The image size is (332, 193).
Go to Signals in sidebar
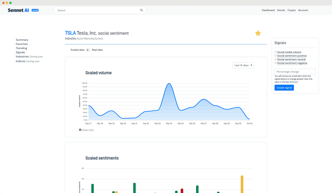20,52
